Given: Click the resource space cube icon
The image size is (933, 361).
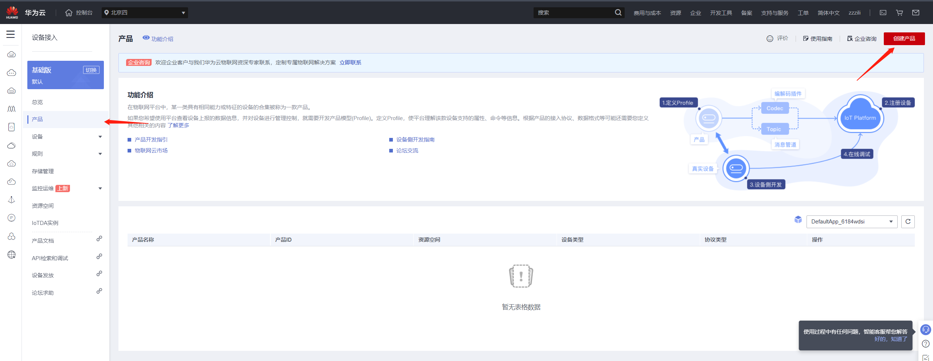Looking at the screenshot, I should (798, 219).
